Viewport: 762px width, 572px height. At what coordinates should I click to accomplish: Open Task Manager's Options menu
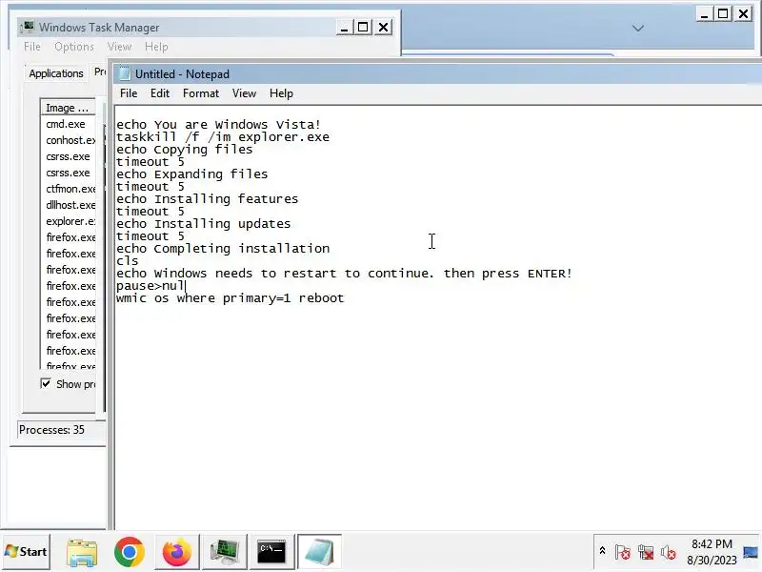pos(74,47)
